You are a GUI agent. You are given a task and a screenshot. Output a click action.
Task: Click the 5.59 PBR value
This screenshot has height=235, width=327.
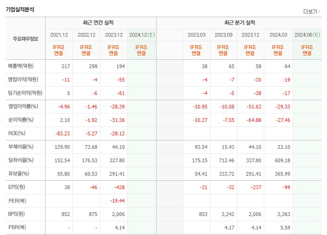tap(285, 228)
